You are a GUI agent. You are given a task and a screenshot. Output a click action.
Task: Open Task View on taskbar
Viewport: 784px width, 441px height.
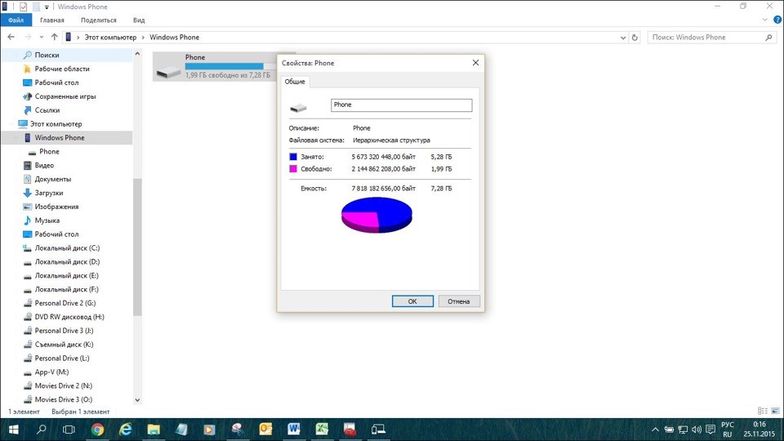coord(69,430)
